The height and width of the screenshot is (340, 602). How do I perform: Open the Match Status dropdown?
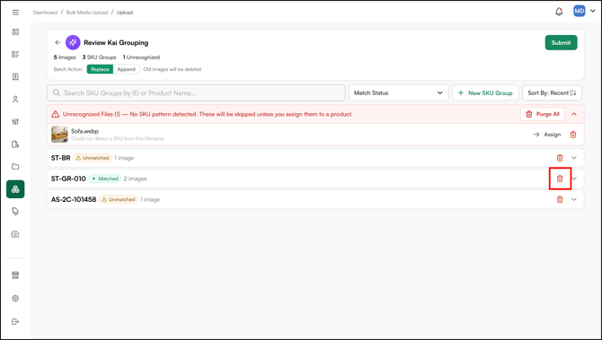point(399,92)
